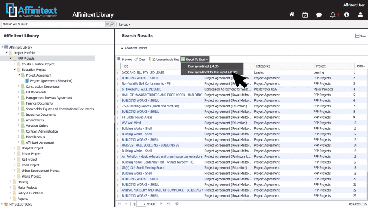Screen dimensions: 368x207
Task: Collapse the Project Portfolio folder
Action: click(x=6, y=52)
